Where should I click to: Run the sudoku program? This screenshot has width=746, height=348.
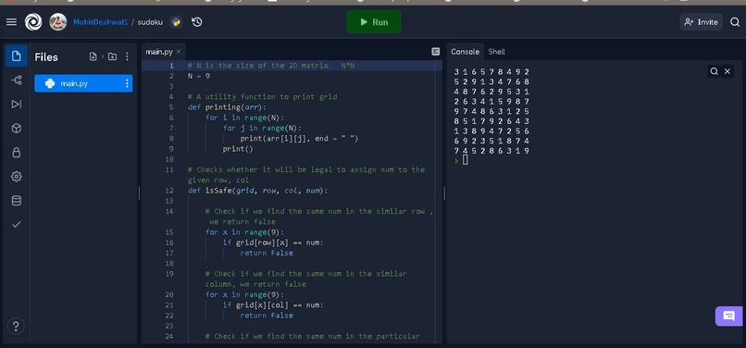(x=374, y=22)
